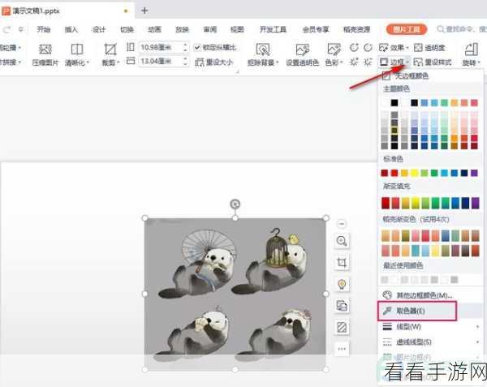Expand the 色彩 dropdown arrow
The image size is (487, 387).
(x=341, y=62)
